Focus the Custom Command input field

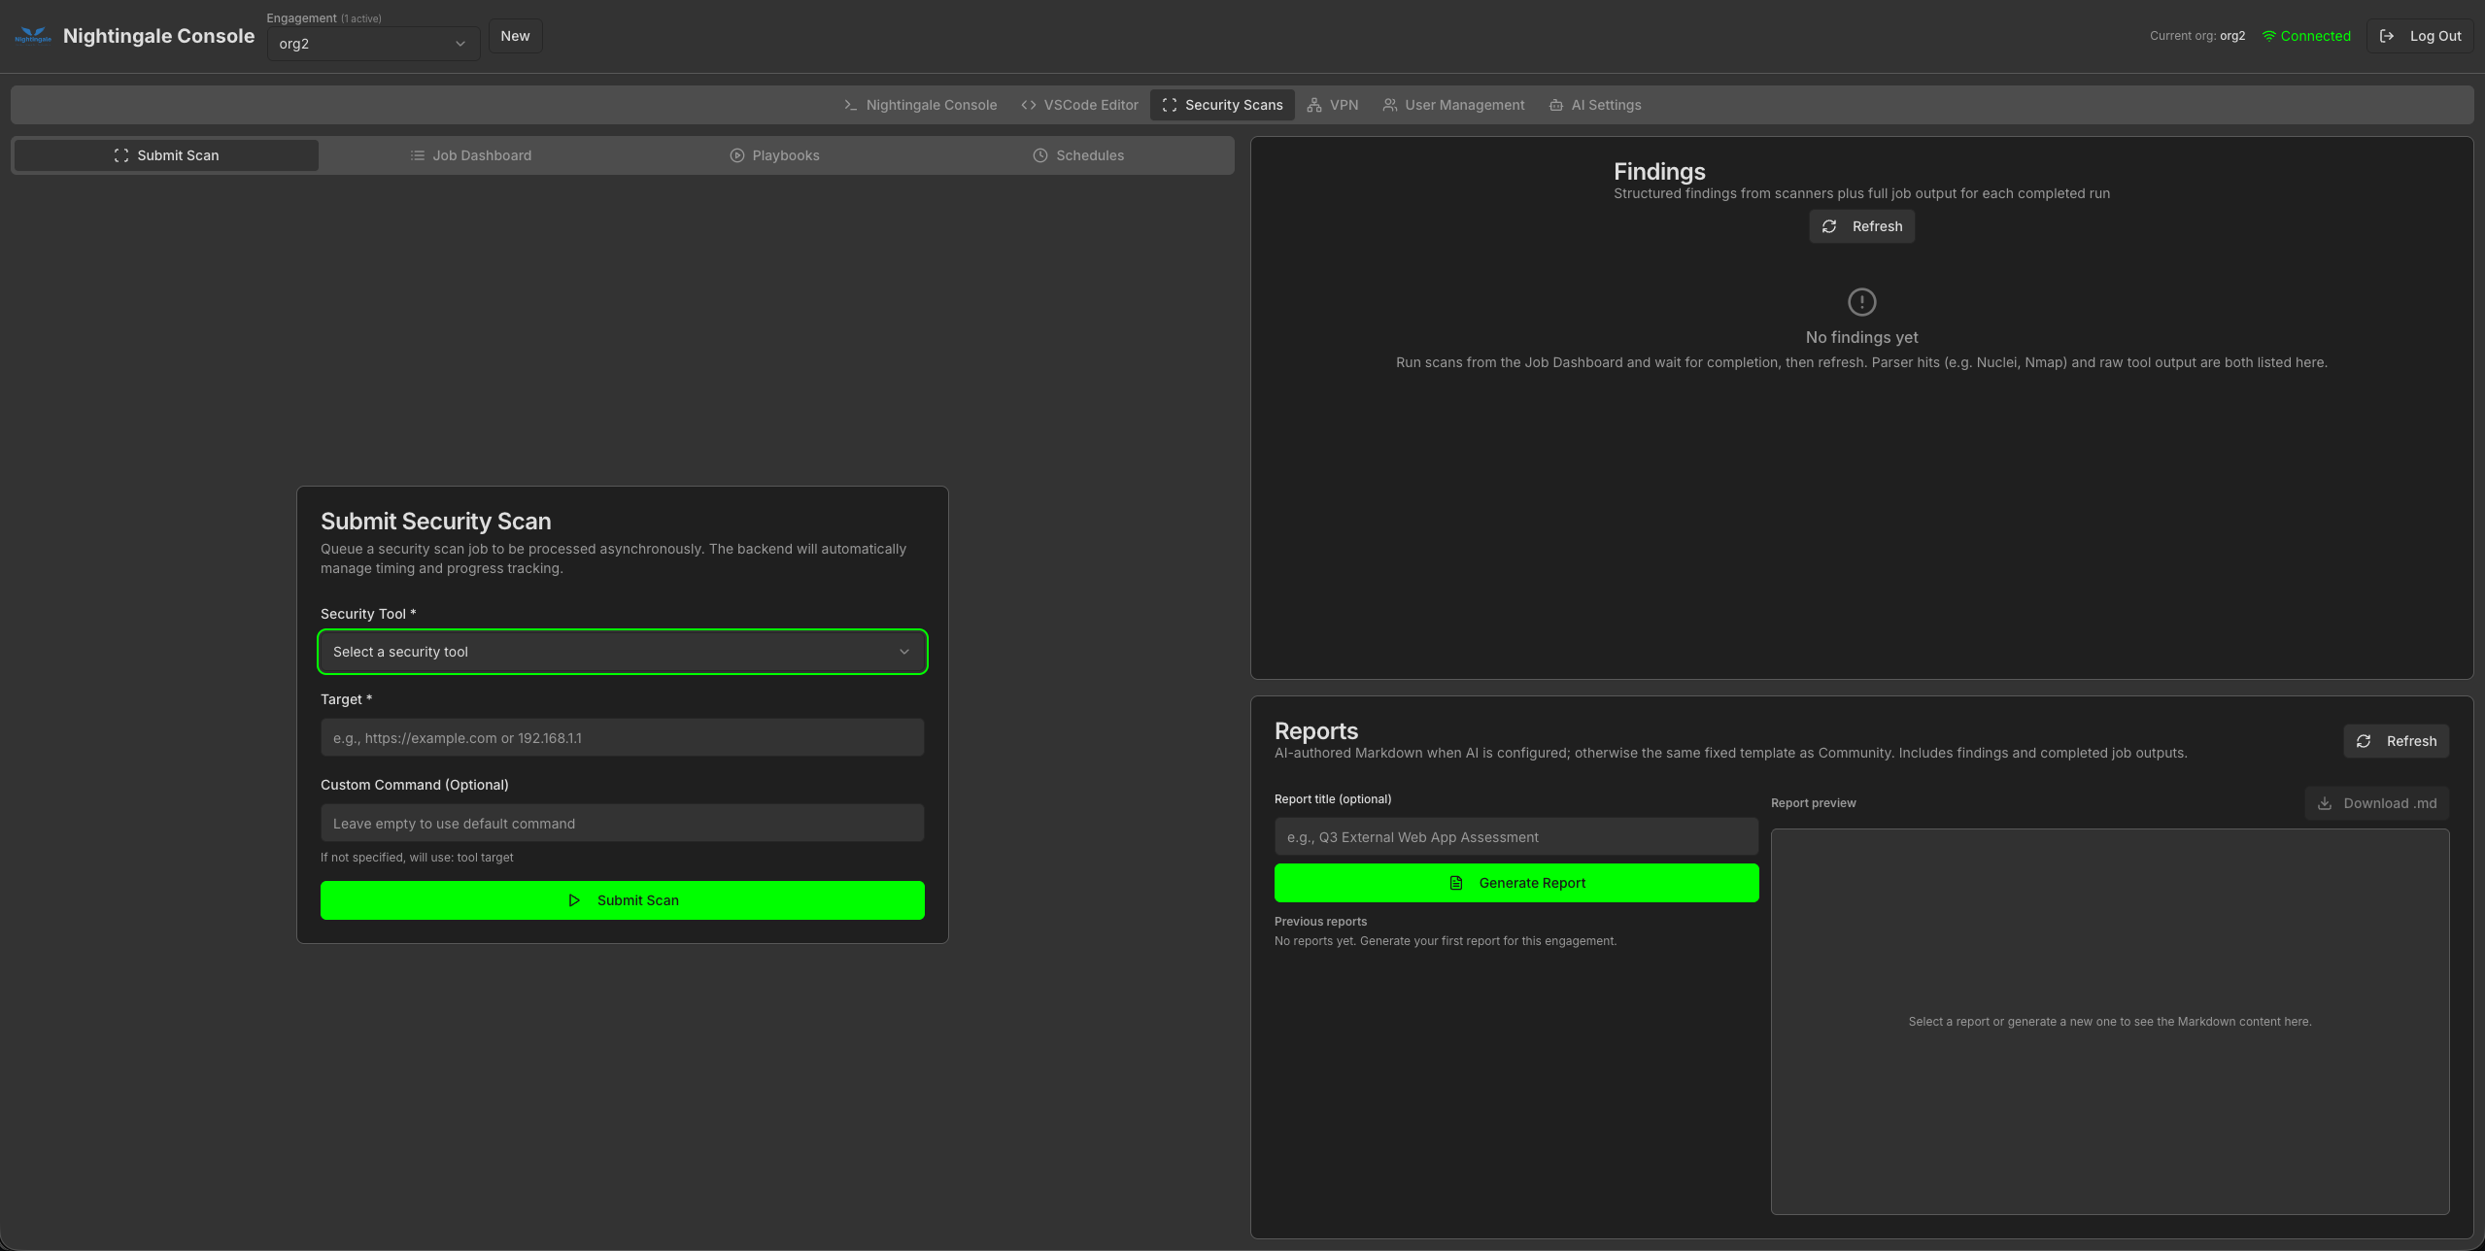(622, 823)
